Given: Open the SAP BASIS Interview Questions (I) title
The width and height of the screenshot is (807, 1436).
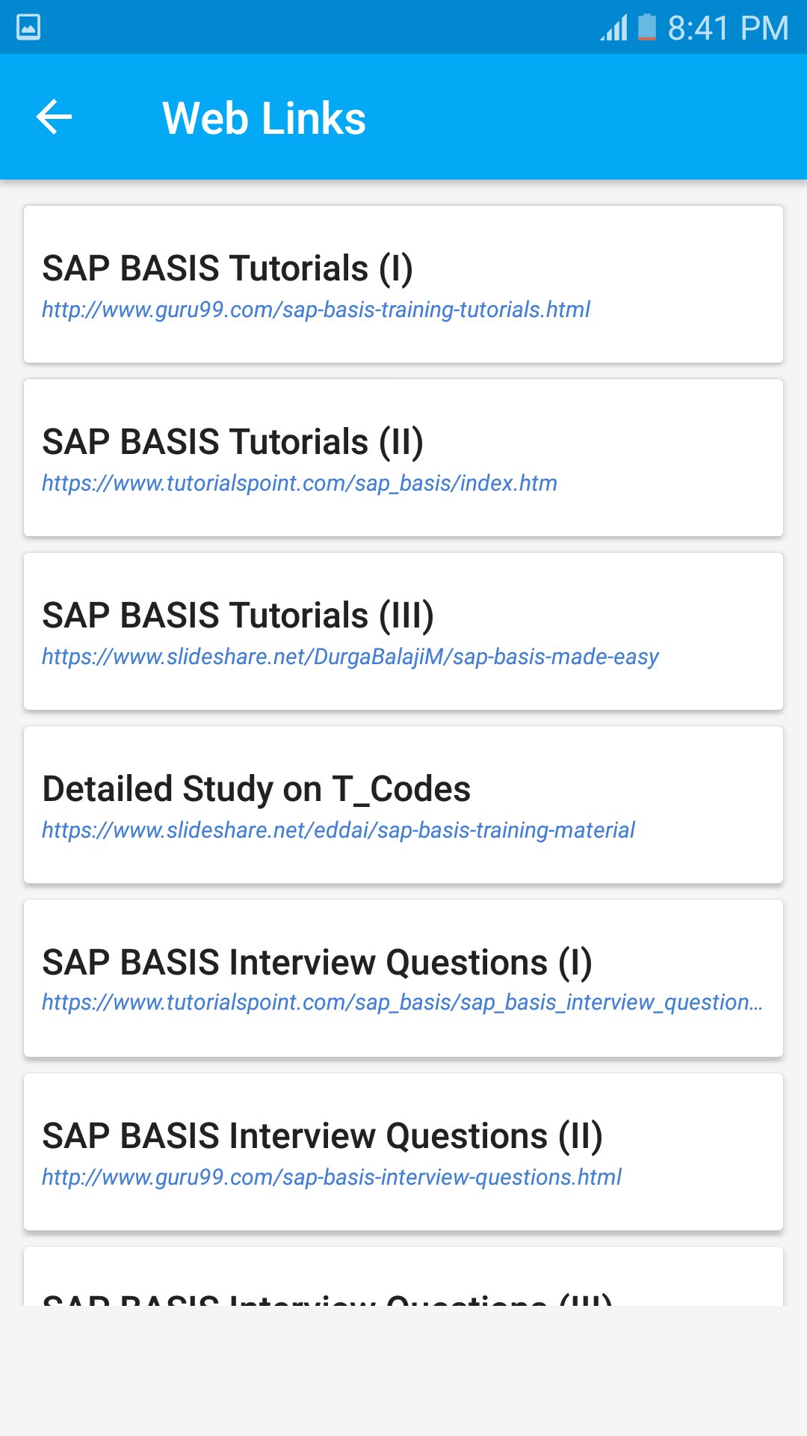Looking at the screenshot, I should [317, 962].
